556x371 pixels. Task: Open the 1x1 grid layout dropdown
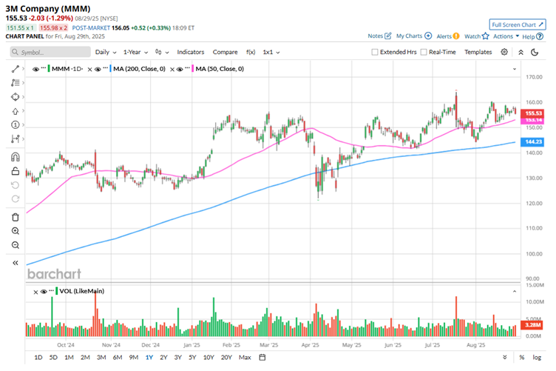[271, 52]
